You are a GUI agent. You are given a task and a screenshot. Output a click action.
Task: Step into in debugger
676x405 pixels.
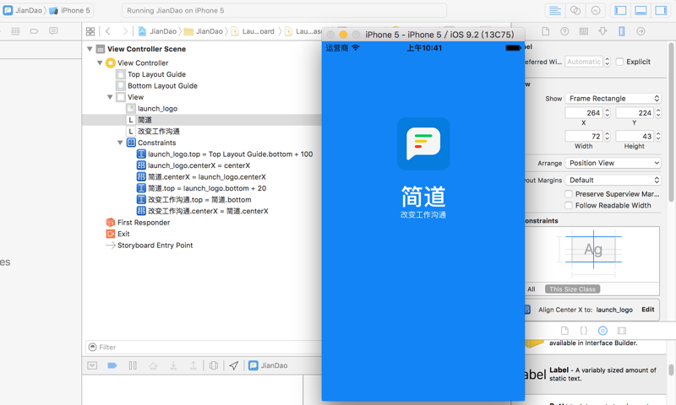point(173,365)
